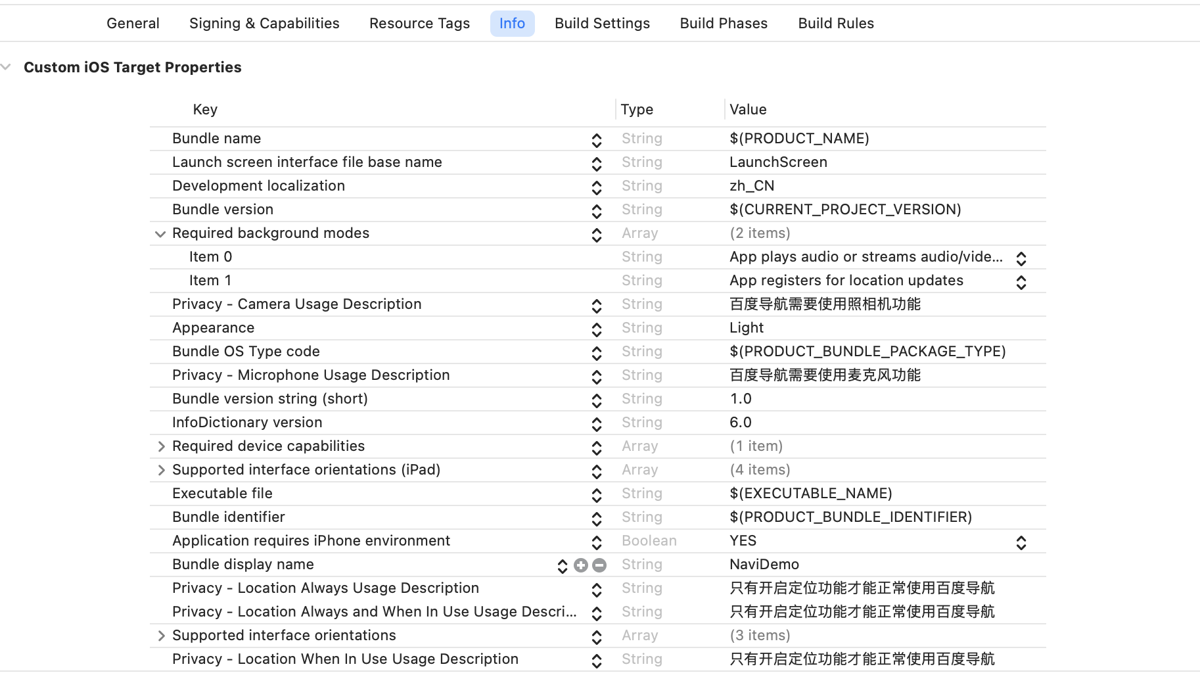Click the minus icon on Bundle display name row
The image size is (1200, 677).
599,565
